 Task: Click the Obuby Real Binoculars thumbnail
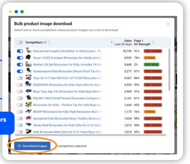(28, 124)
